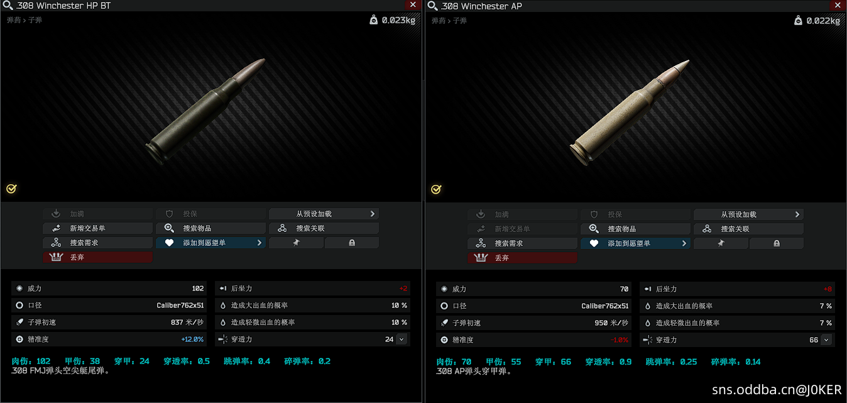
Task: Open 从预设加载 submenu in HP BT panel
Action: 324,214
